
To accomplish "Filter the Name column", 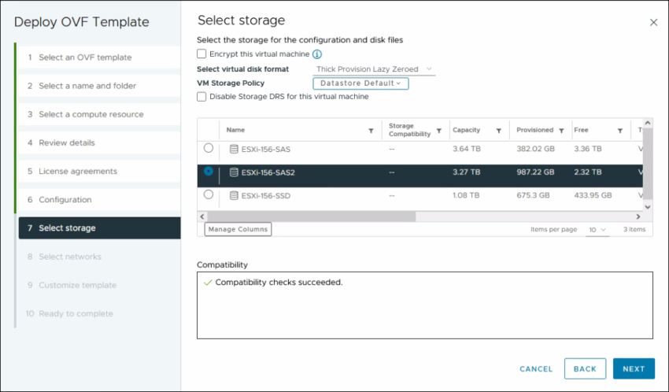I will tap(371, 131).
